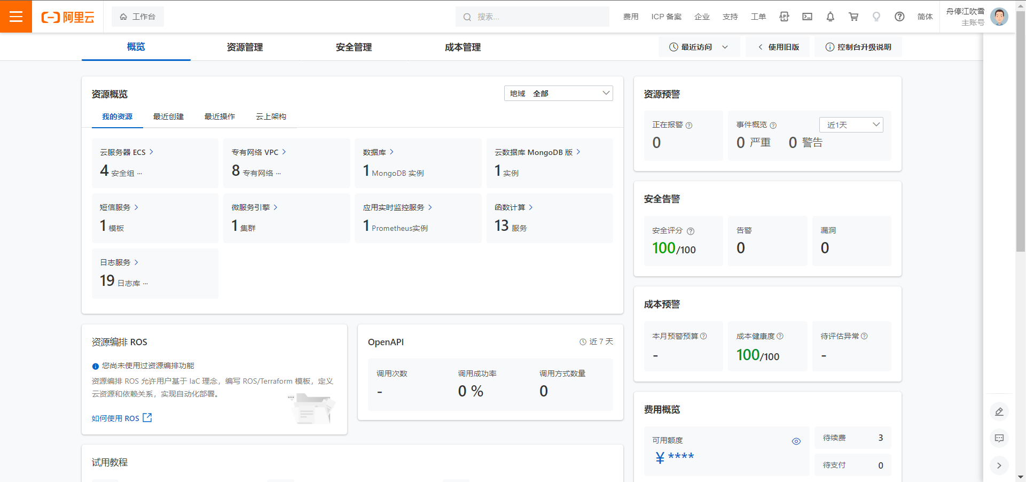This screenshot has width=1026, height=482.
Task: Switch to the 资源管理 tab
Action: point(245,47)
